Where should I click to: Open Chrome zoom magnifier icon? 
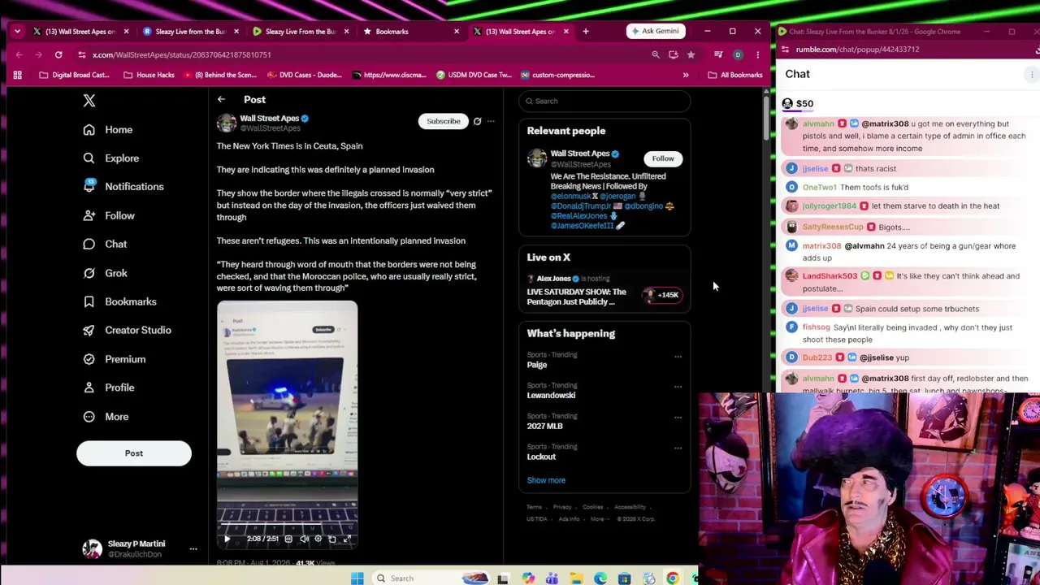(656, 55)
